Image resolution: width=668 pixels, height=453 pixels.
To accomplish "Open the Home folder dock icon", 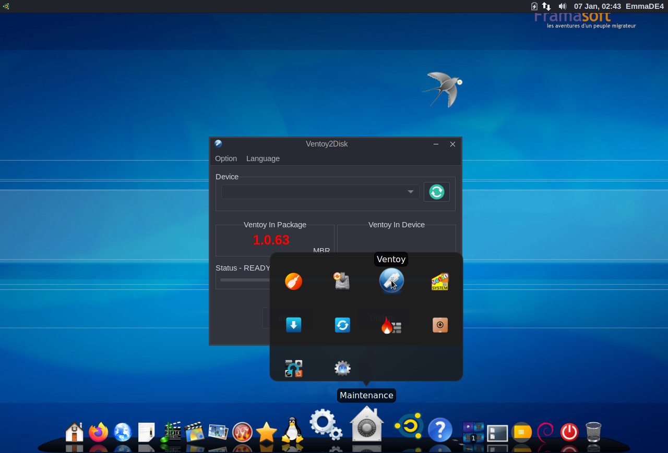I will tap(74, 432).
